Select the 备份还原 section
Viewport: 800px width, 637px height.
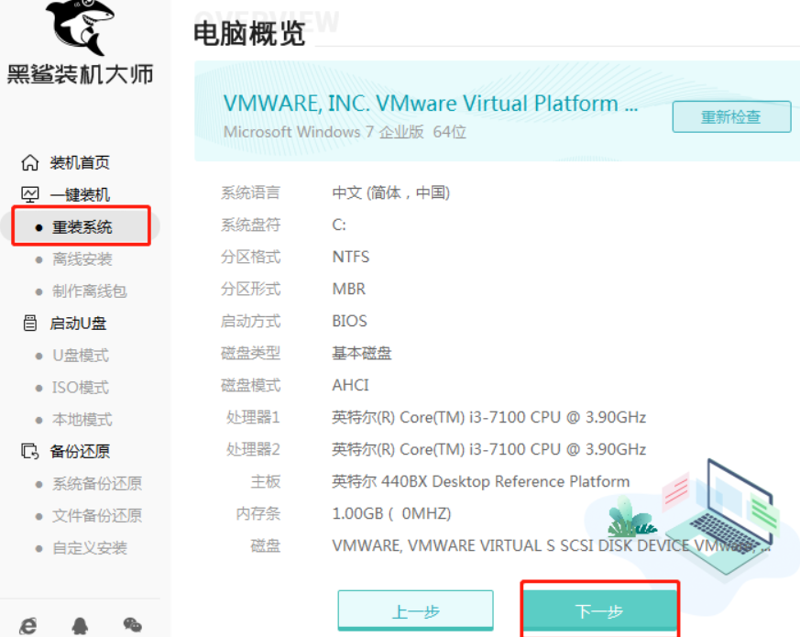(80, 452)
